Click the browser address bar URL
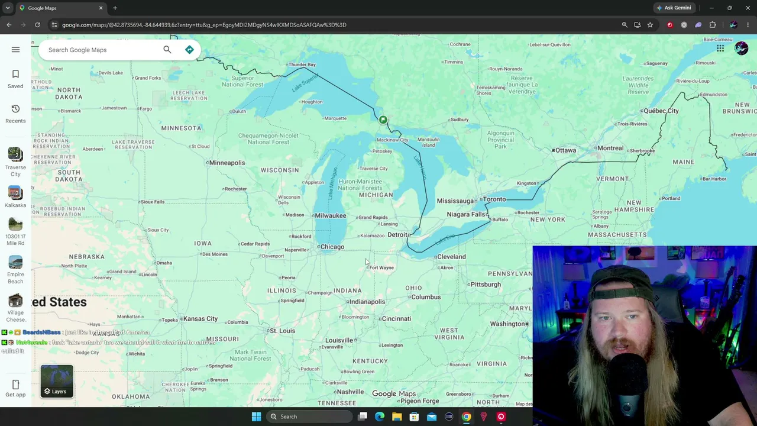Viewport: 757px width, 426px height. [204, 25]
